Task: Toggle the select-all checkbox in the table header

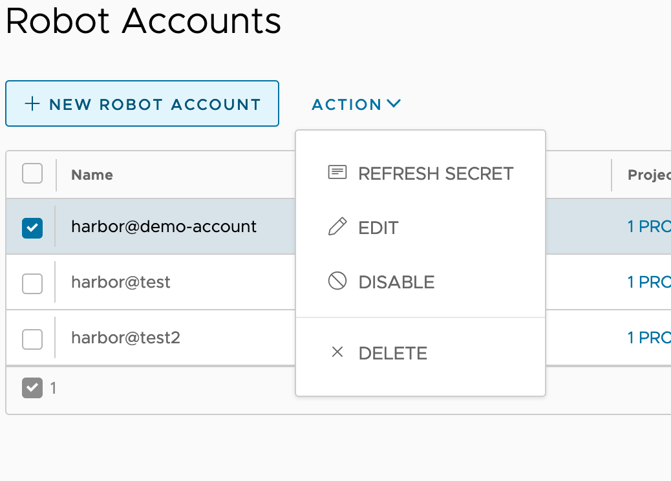Action: pos(32,174)
